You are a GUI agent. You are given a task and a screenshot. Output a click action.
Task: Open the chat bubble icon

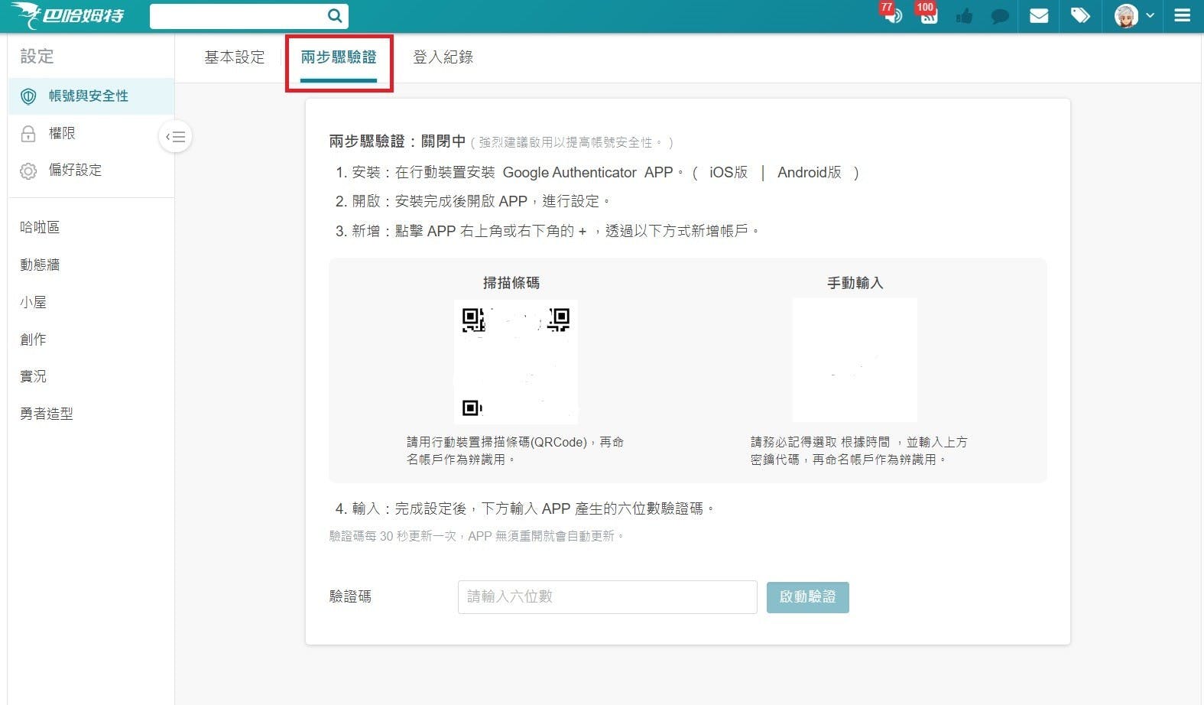pos(1000,16)
